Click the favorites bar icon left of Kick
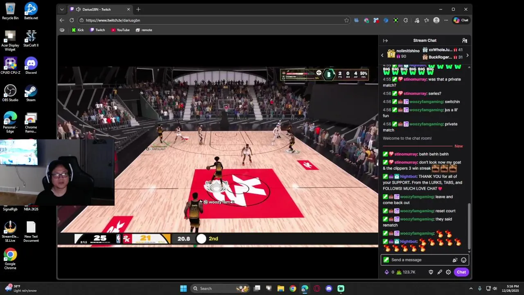This screenshot has height=295, width=524. click(x=62, y=30)
